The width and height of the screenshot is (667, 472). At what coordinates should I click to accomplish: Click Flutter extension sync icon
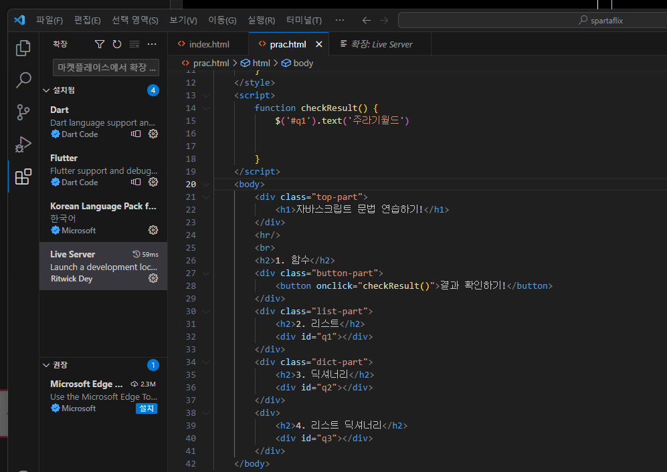136,182
